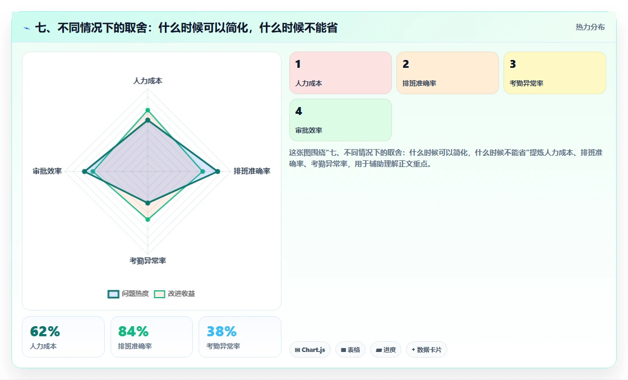Viewport: 628px width, 380px height.
Task: Click the 表格 tag
Action: click(350, 350)
